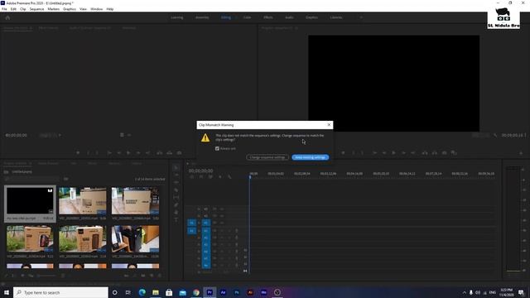Switch to the Editing workspace tab
Image resolution: width=530 pixels, height=298 pixels.
(x=226, y=17)
